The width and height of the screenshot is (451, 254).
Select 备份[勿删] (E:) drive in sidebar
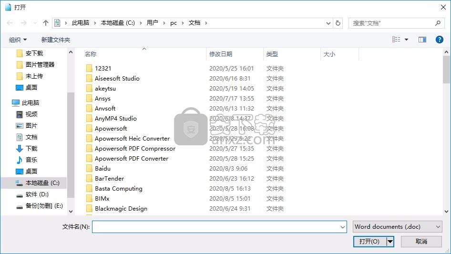[x=44, y=206]
